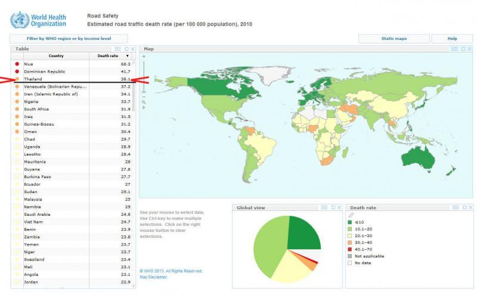Select the Guinea-Bissau row
477x301 pixels.
click(x=73, y=124)
